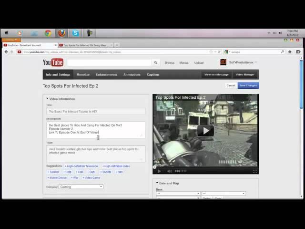The width and height of the screenshot is (305, 229).
Task: Open Google Chrome from the dock
Action: 48,33
